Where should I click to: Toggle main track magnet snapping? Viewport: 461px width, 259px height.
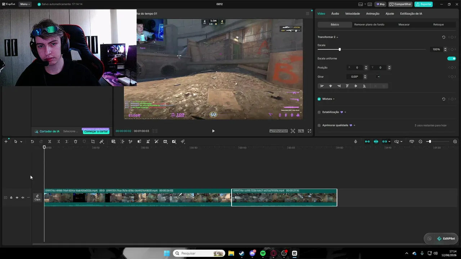pyautogui.click(x=367, y=142)
